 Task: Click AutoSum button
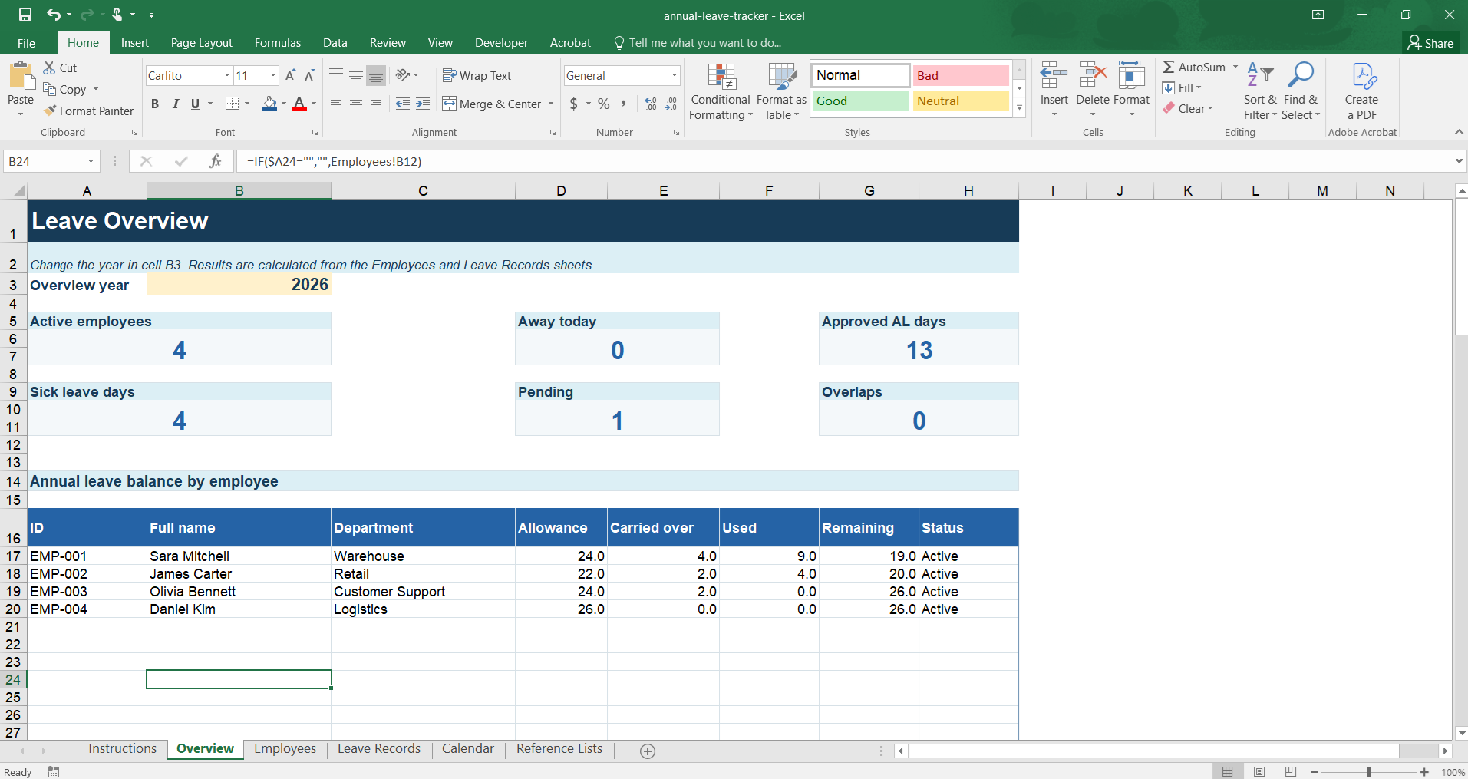(1194, 68)
